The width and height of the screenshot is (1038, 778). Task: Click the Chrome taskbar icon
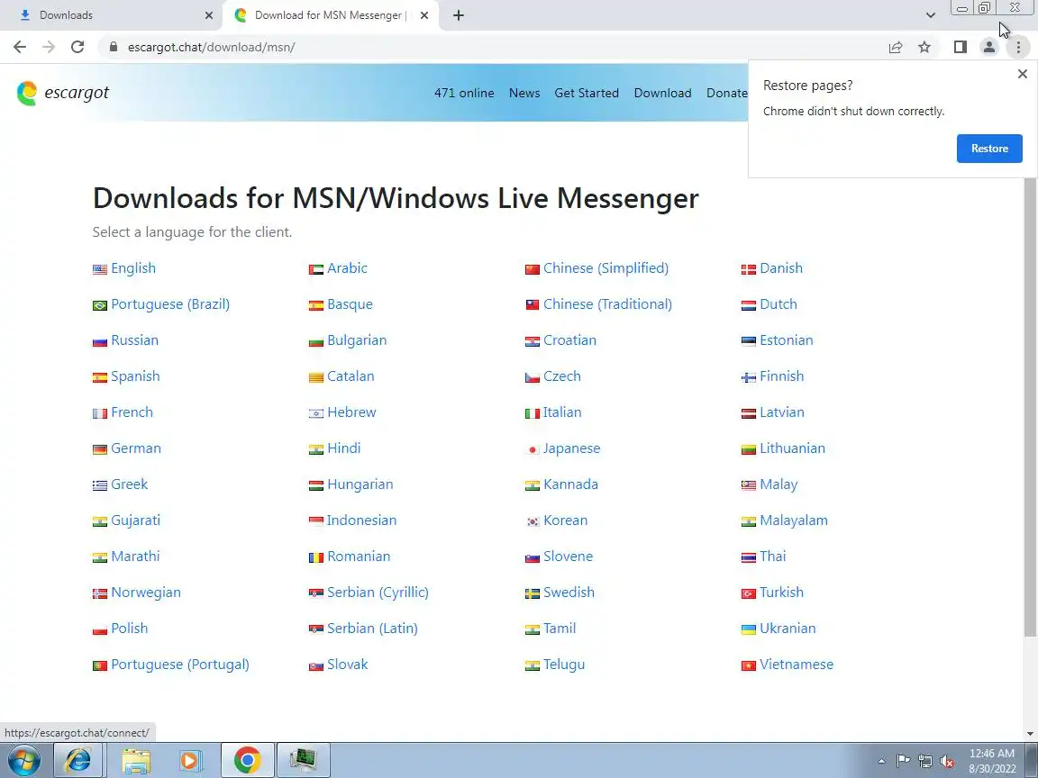[x=248, y=760]
